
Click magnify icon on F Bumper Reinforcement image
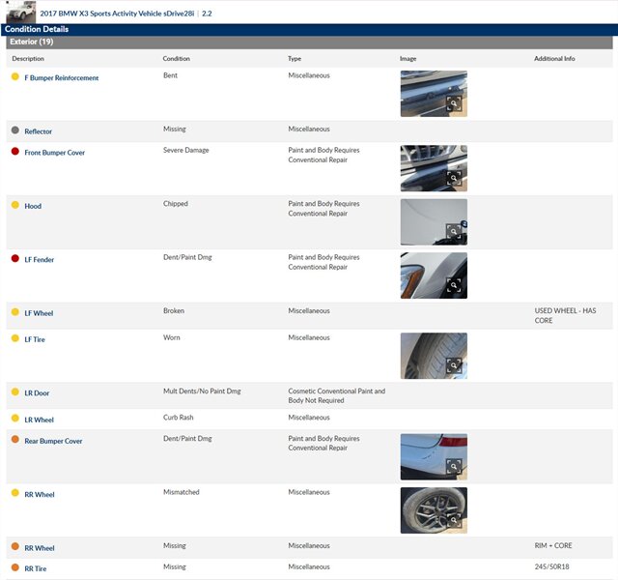(454, 104)
